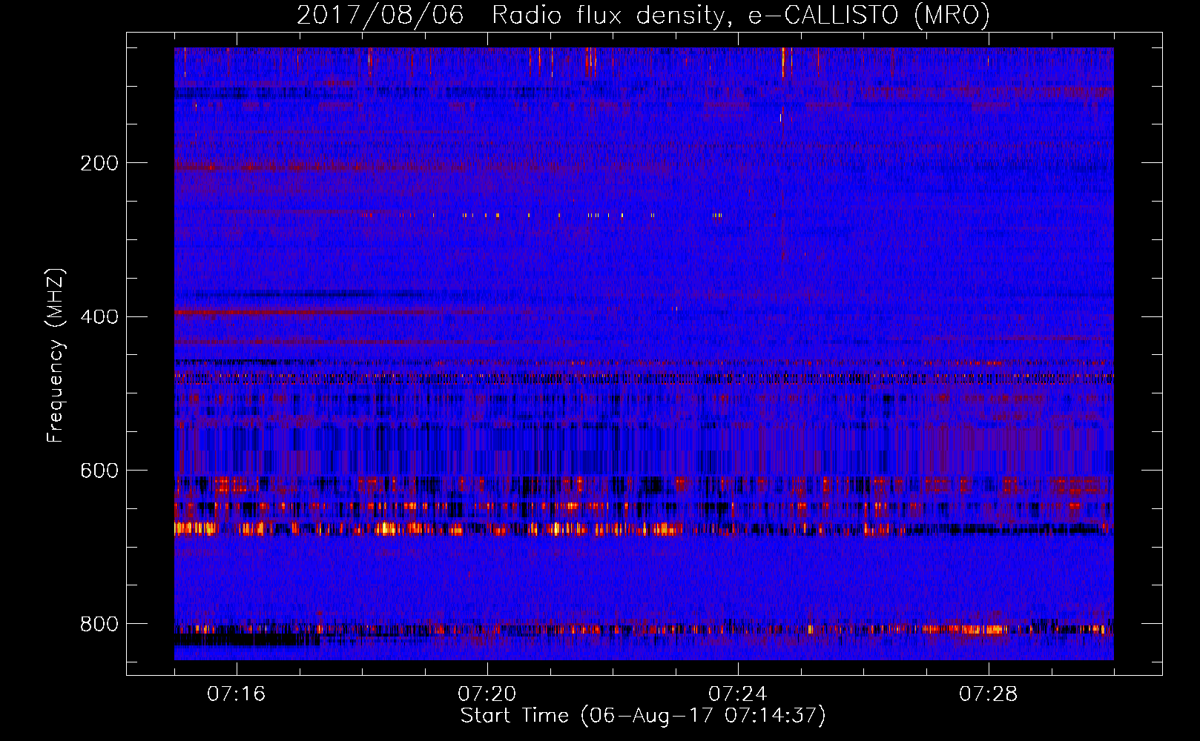Click the 07:20 time tick label
This screenshot has height=741, width=1200.
(487, 694)
